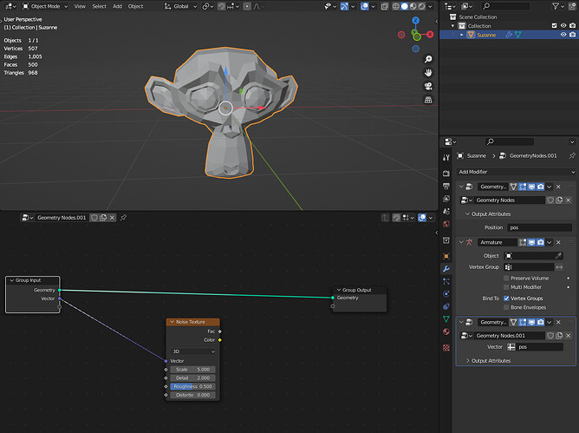
Task: Click attribute toggle icon next to Vector pos
Action: [x=511, y=347]
